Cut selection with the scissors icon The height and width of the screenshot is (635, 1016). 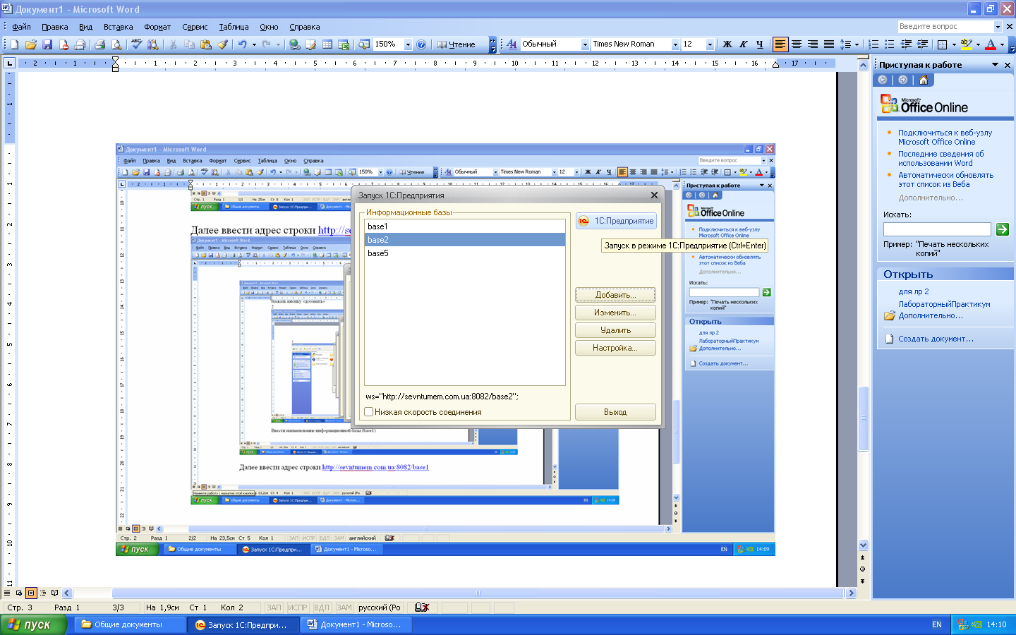[173, 44]
